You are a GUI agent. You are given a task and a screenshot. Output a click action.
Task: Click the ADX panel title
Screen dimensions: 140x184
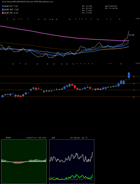[53, 138]
